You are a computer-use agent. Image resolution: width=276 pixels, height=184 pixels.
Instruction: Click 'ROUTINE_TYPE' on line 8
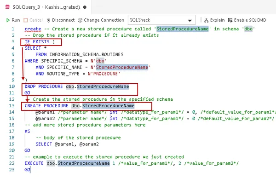click(63, 74)
